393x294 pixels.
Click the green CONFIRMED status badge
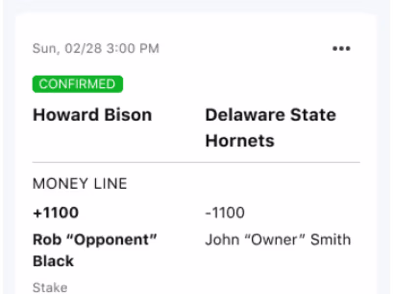(x=78, y=84)
